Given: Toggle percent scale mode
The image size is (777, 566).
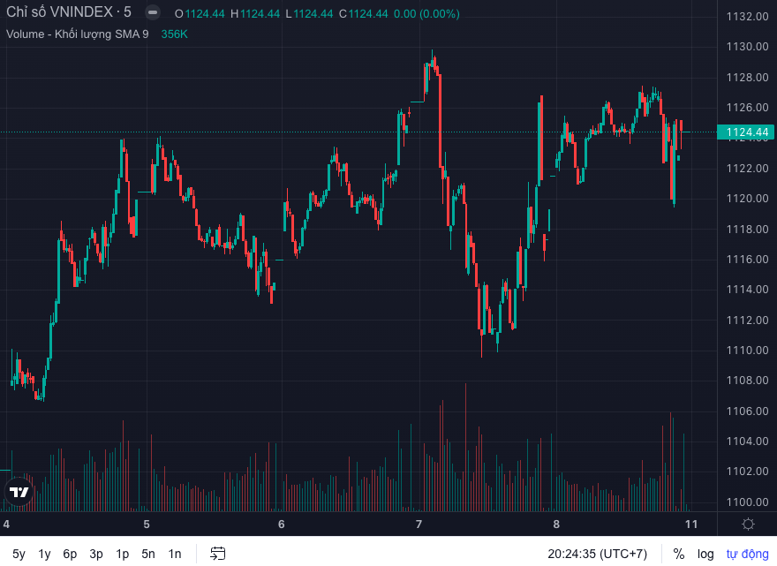Looking at the screenshot, I should click(678, 554).
